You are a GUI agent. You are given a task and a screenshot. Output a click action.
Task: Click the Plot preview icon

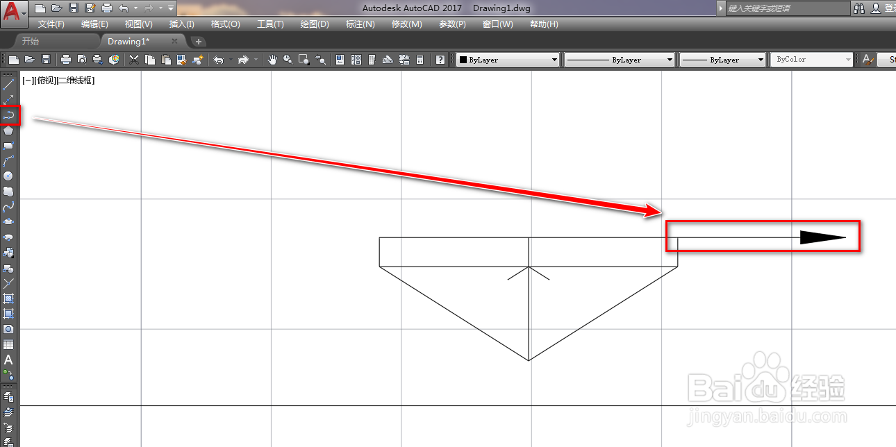[82, 60]
